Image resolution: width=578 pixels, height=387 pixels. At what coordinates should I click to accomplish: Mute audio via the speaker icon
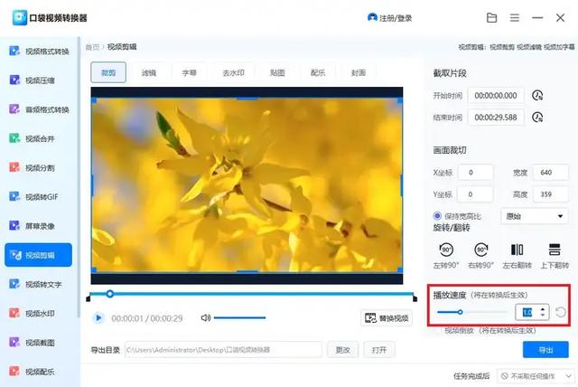pyautogui.click(x=206, y=317)
